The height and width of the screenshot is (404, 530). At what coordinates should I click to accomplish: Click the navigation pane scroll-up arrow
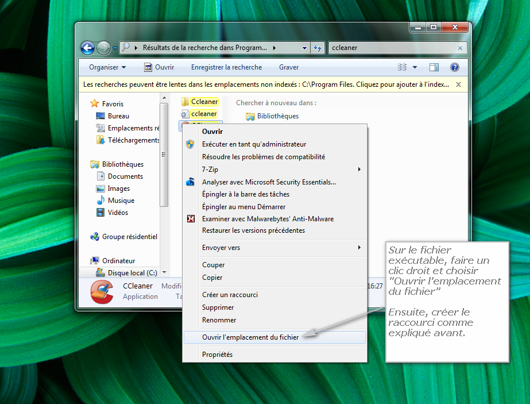tap(164, 98)
